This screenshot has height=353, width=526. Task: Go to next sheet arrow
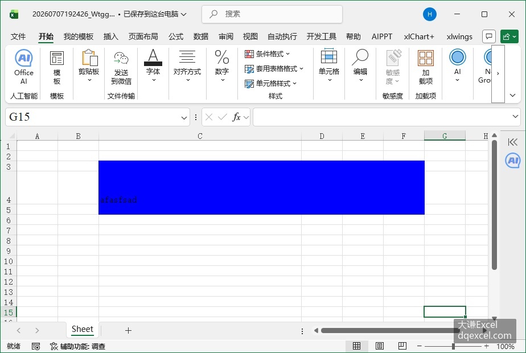(x=37, y=331)
